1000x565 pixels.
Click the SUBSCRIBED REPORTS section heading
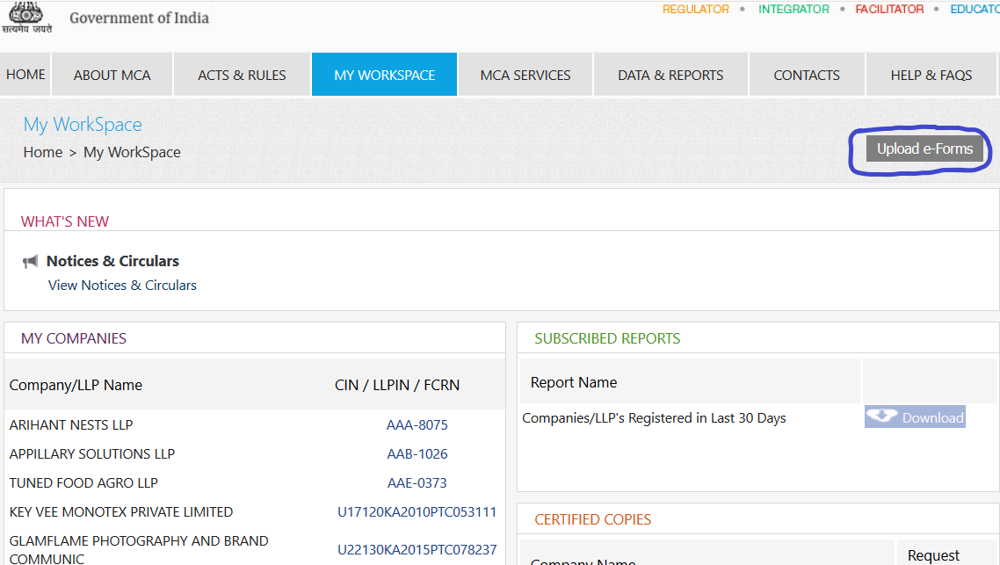pos(607,338)
